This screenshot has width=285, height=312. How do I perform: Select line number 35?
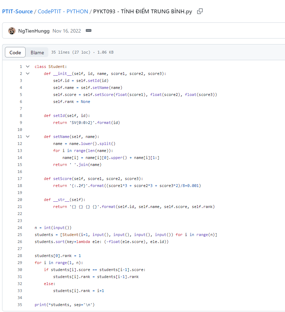[20, 305]
